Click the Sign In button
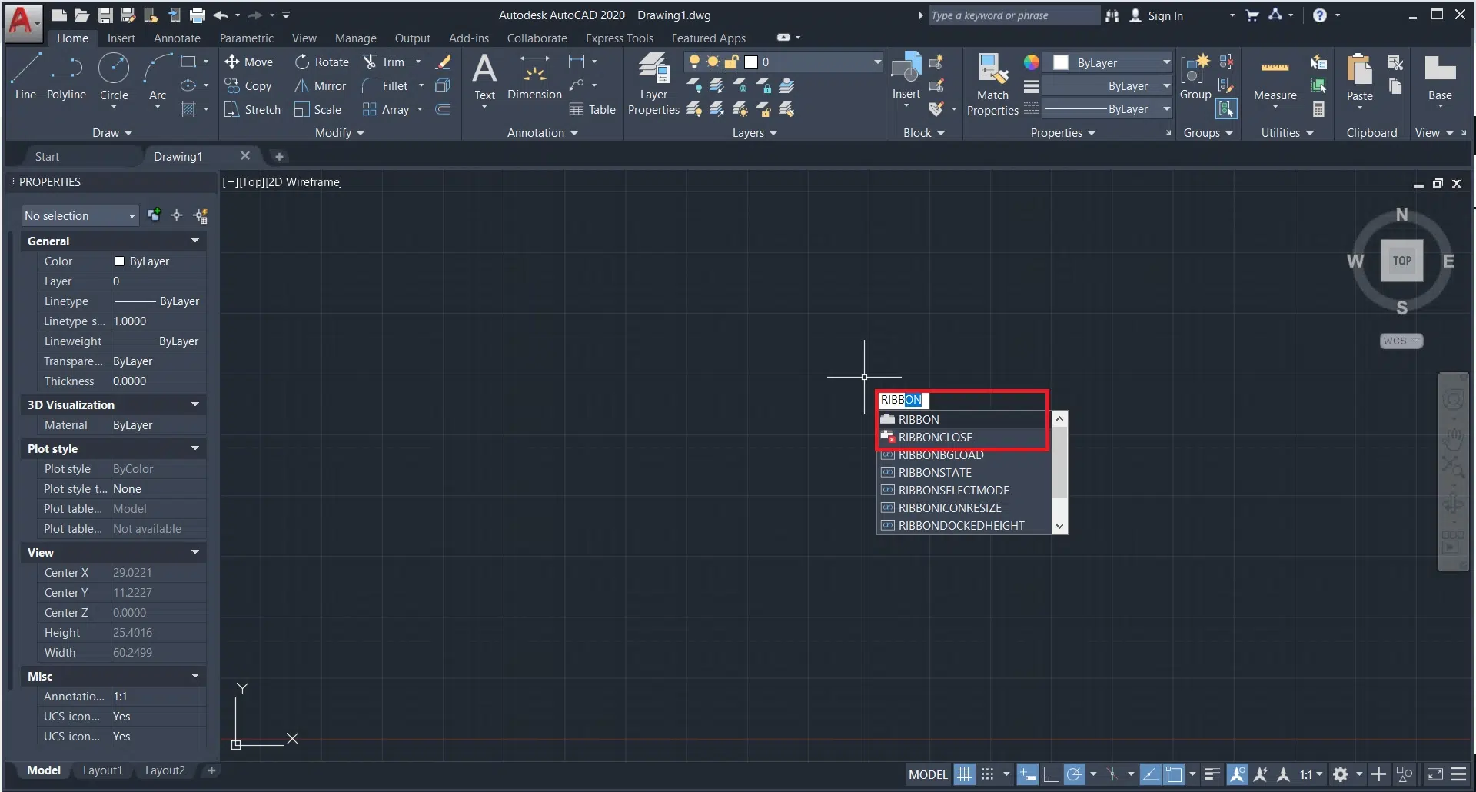This screenshot has width=1476, height=792. point(1156,15)
